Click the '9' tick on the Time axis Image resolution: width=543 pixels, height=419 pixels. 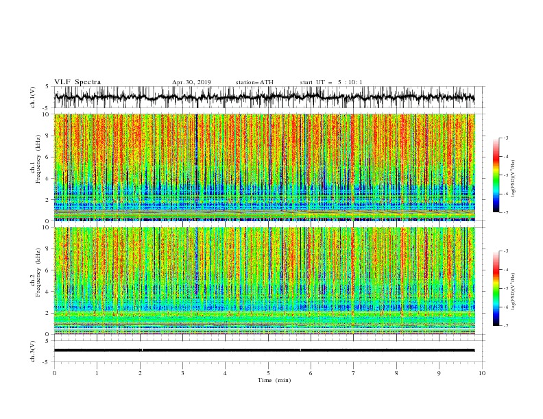point(439,373)
